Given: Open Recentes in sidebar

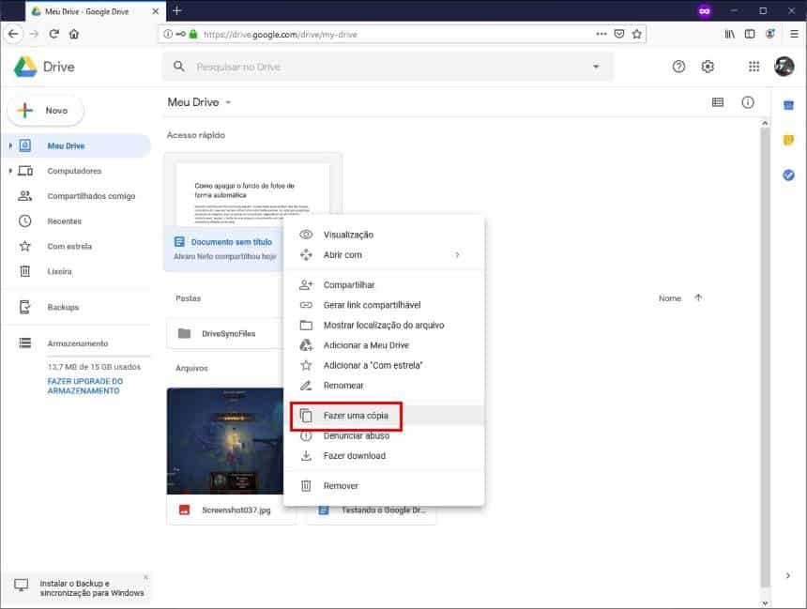Looking at the screenshot, I should [76, 221].
